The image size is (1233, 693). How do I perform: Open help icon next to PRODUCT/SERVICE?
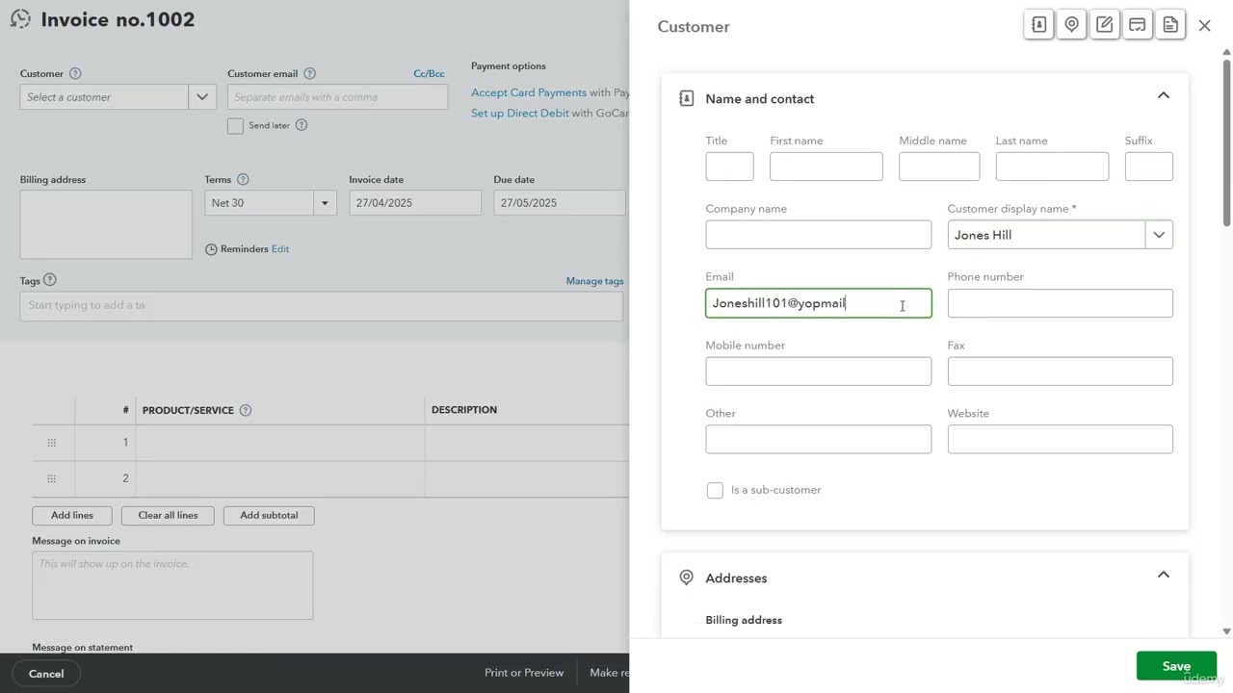(x=245, y=410)
